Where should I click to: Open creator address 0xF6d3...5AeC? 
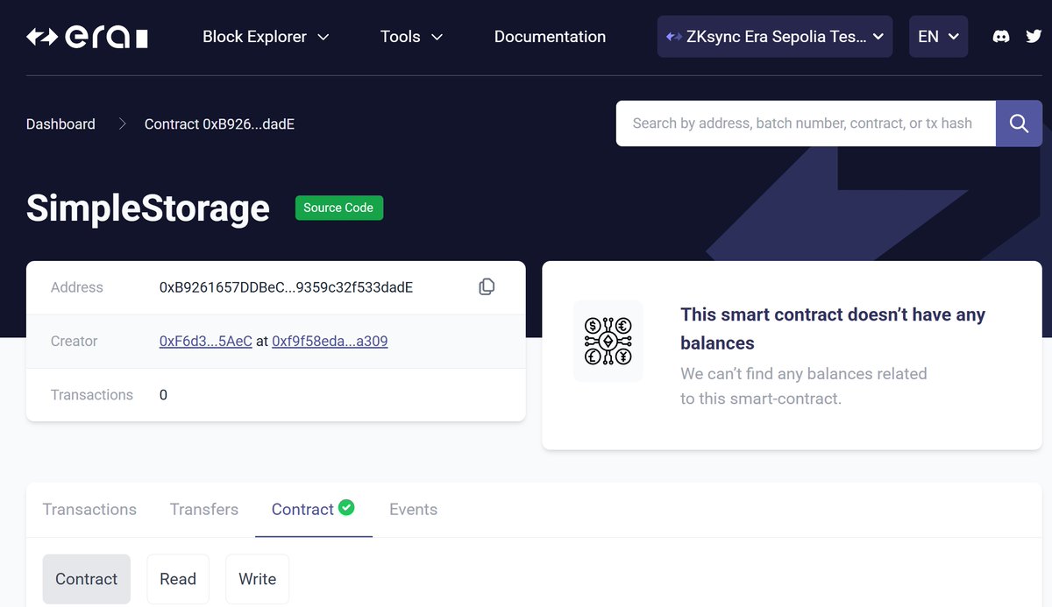click(x=206, y=341)
